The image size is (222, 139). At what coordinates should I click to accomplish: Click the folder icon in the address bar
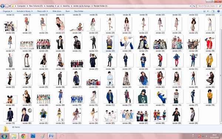[x=13, y=6]
